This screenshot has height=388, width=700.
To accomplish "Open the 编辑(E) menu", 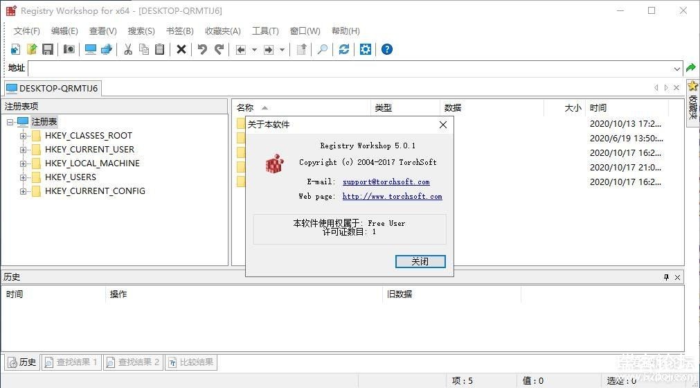I will pos(64,30).
